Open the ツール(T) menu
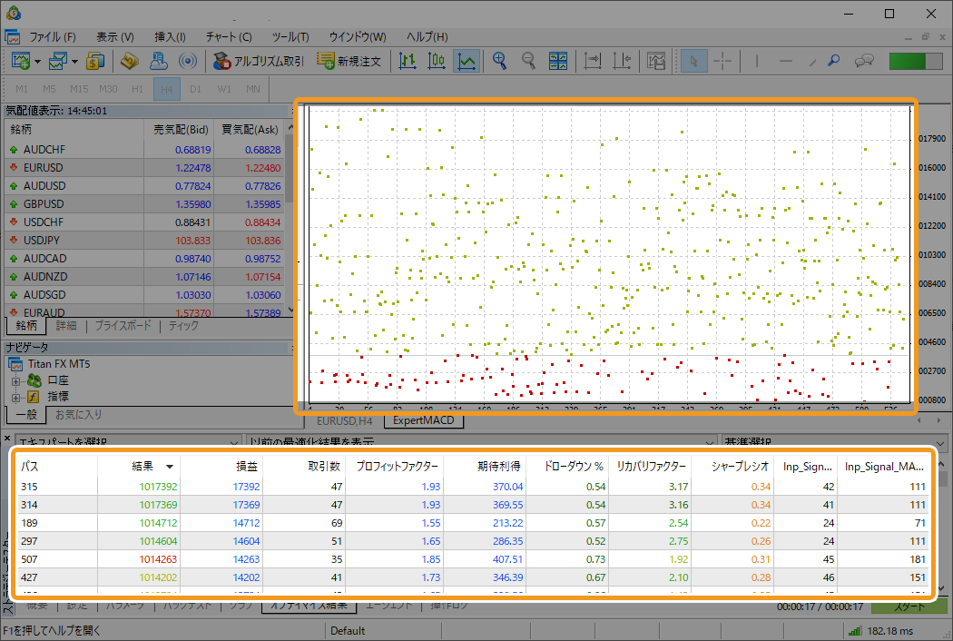Viewport: 953px width, 641px height. click(290, 37)
